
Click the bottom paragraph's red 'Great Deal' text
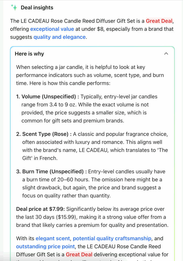[79, 254]
